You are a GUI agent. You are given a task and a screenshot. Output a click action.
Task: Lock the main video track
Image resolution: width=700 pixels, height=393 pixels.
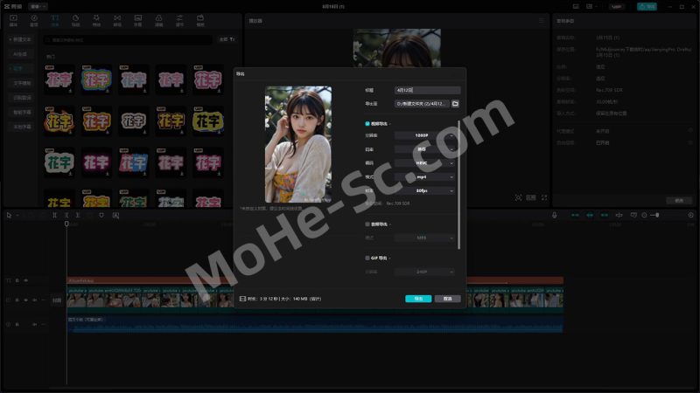click(17, 300)
